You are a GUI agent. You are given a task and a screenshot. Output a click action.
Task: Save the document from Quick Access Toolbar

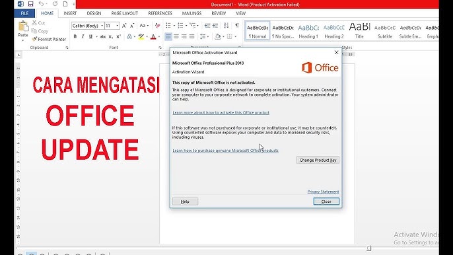30,4
